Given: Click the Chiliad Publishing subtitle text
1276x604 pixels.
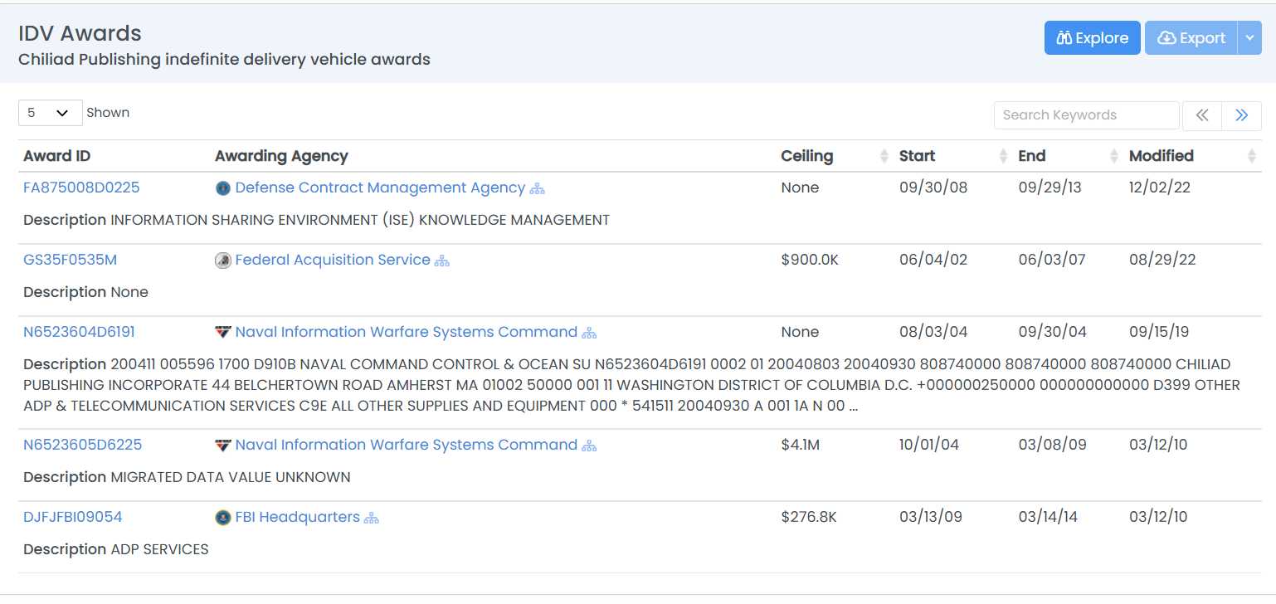Looking at the screenshot, I should pos(224,60).
